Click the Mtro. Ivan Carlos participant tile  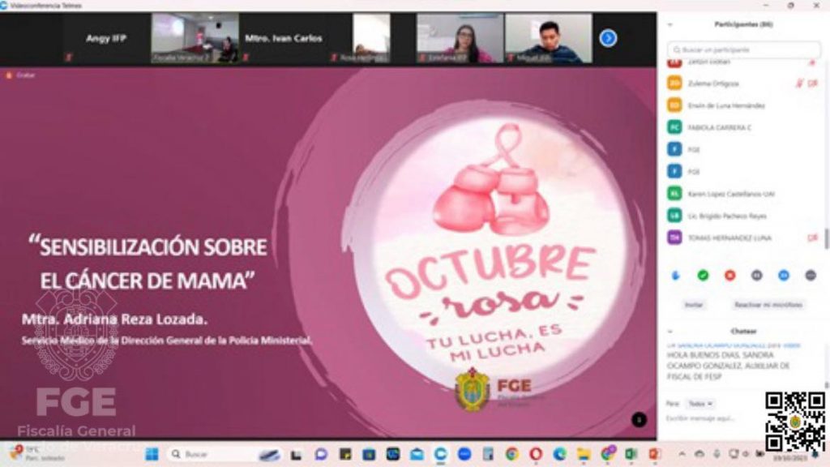click(x=284, y=38)
